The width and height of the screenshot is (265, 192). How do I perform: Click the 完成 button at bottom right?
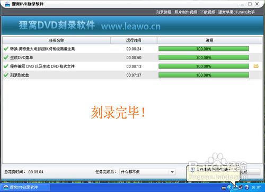(250, 172)
